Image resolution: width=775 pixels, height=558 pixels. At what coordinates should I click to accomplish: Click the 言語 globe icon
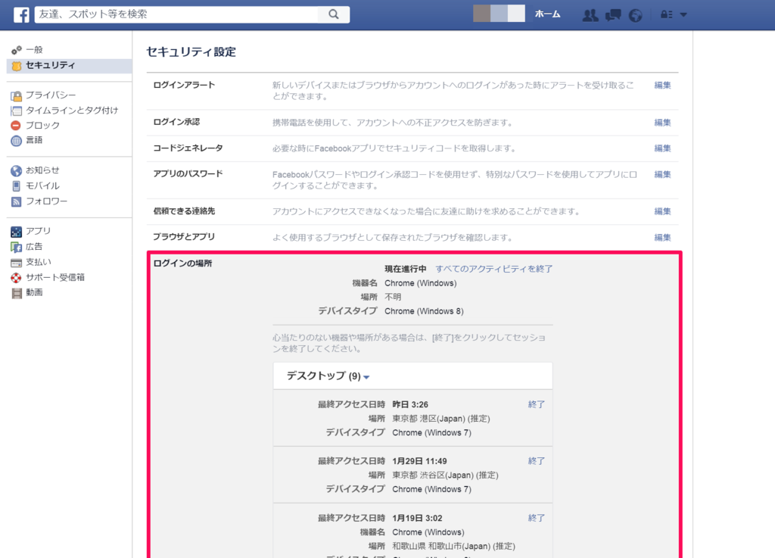(x=17, y=140)
